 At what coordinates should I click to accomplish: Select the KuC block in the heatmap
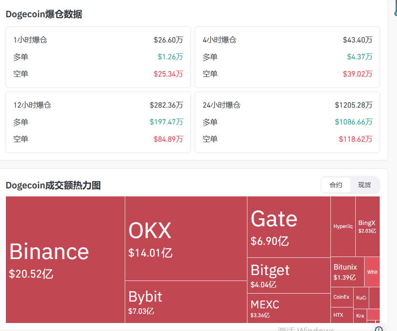coord(361,298)
